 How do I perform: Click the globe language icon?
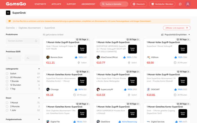(x=134, y=4)
